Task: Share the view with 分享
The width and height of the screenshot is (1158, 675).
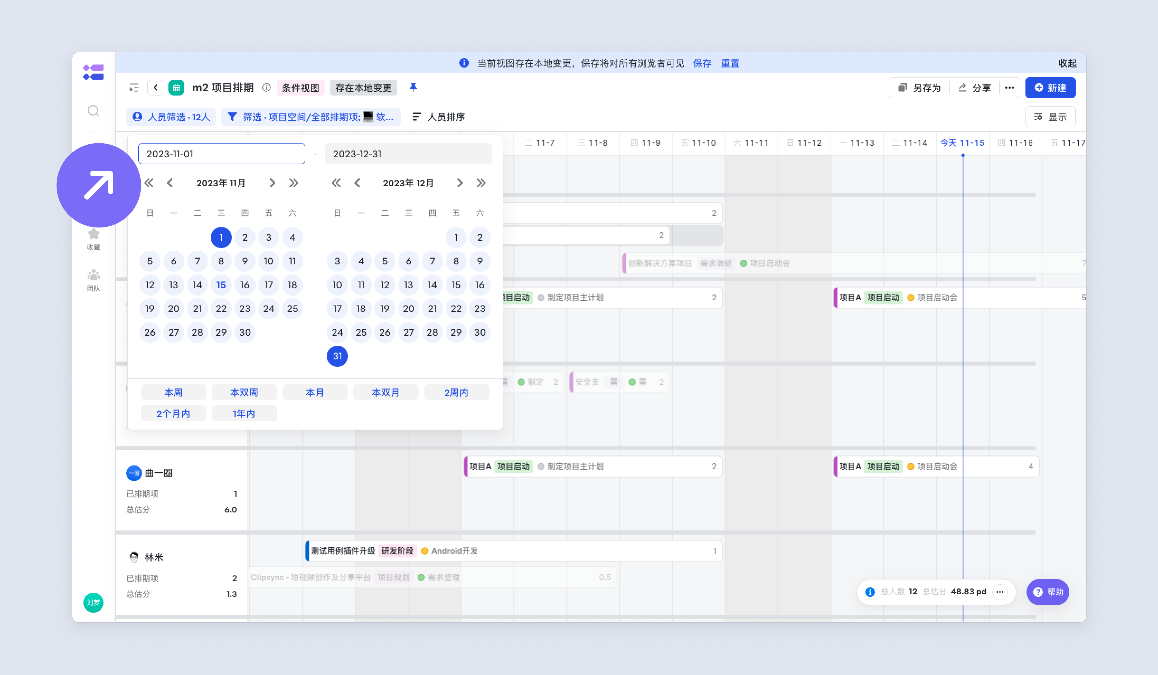Action: (974, 88)
